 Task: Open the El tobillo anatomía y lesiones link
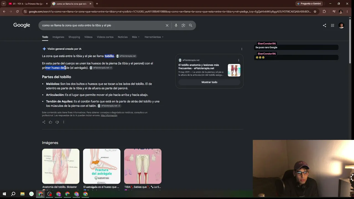click(x=199, y=67)
